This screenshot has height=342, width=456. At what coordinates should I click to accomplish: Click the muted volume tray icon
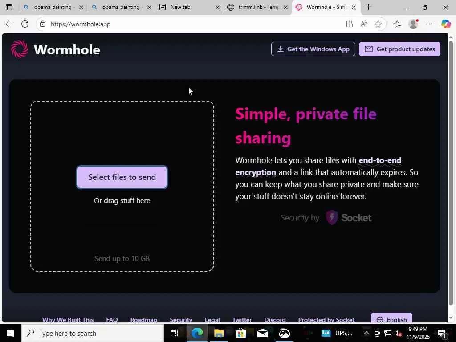pos(398,333)
